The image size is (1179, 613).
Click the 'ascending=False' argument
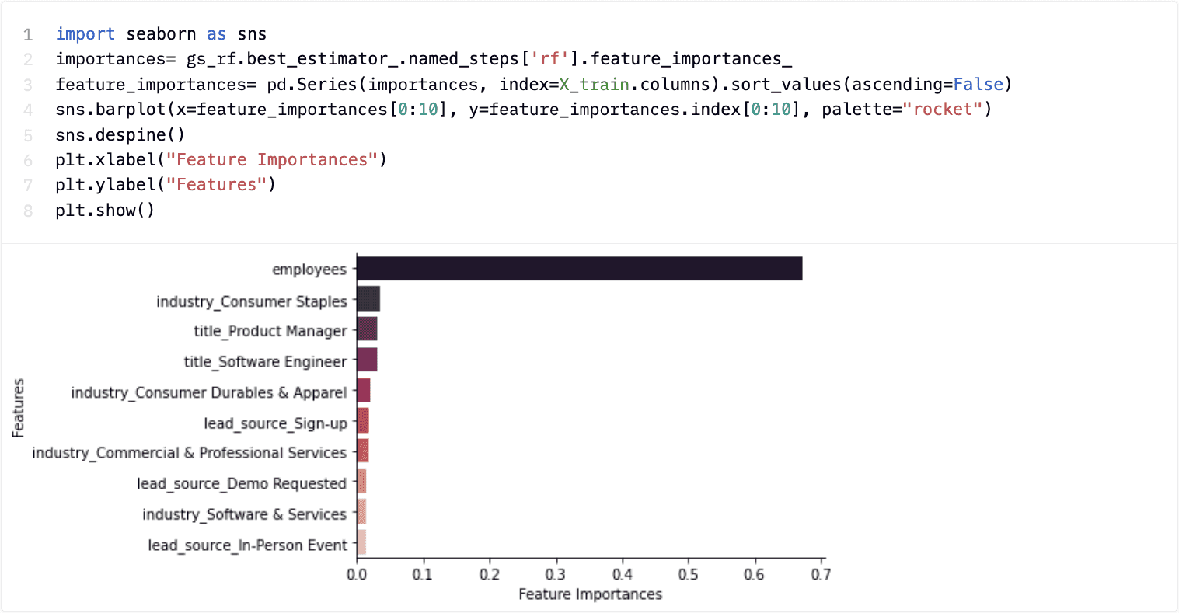pos(927,84)
